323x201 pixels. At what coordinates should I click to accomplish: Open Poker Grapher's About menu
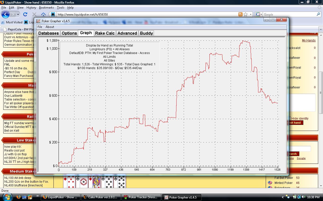click(x=50, y=27)
